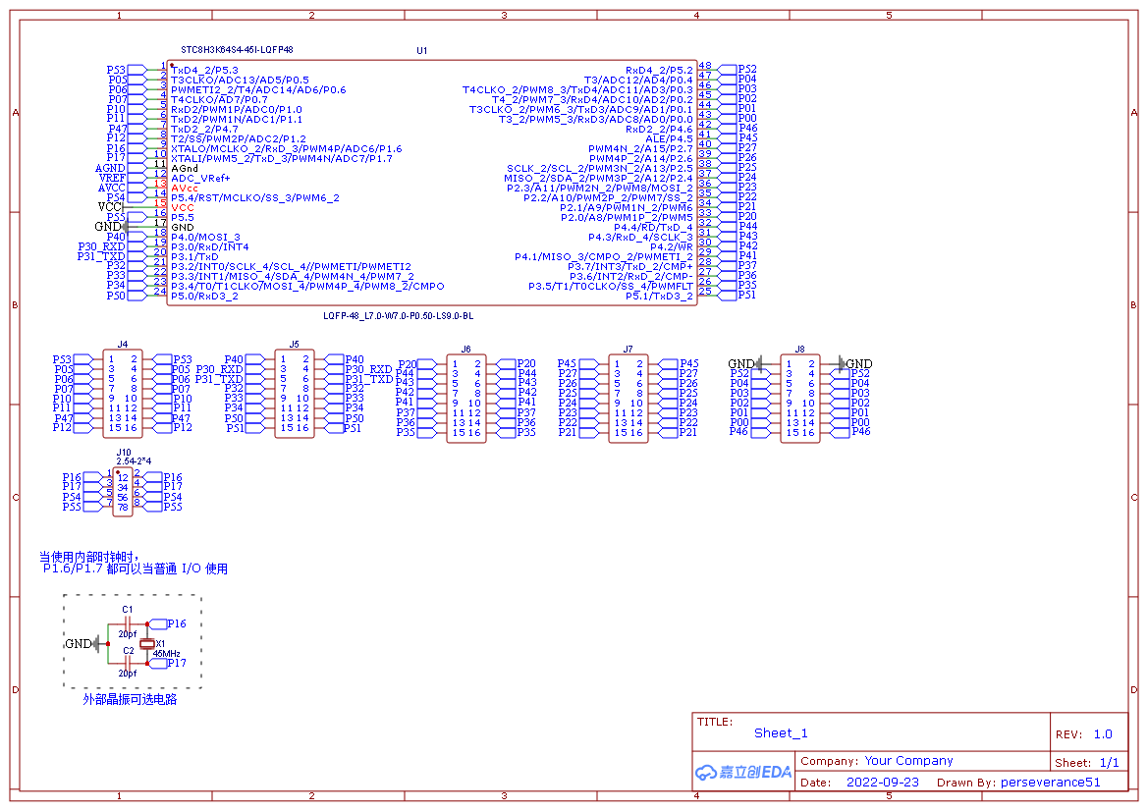1148x812 pixels.
Task: Click the Sheet 1/1 number
Action: click(x=1109, y=762)
